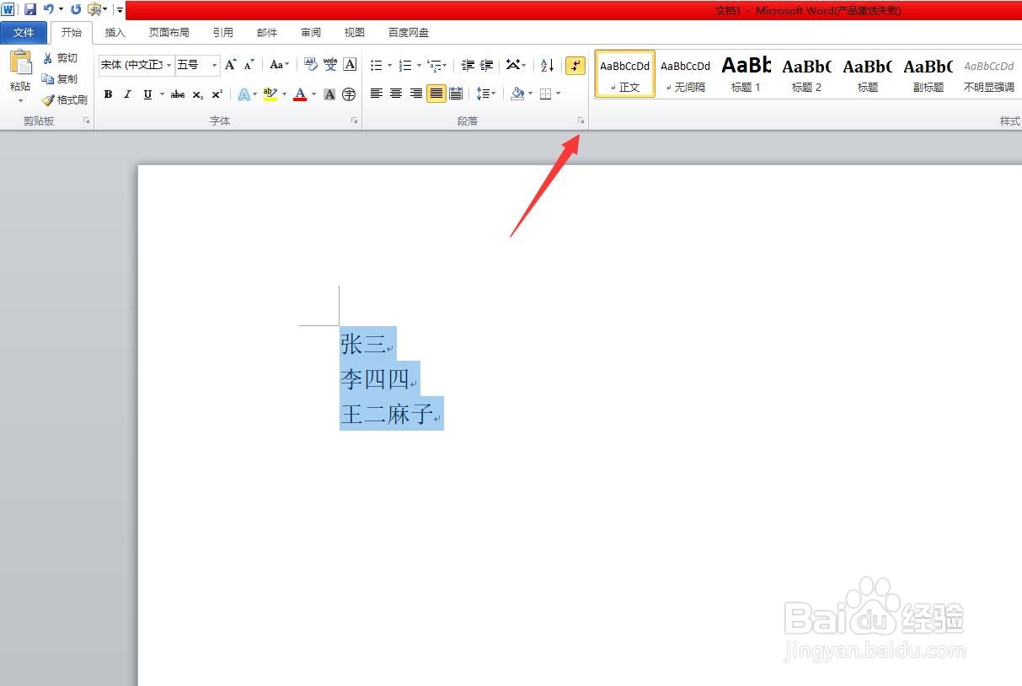Toggle underline formatting
Screen dimensions: 1022x686
coord(147,94)
